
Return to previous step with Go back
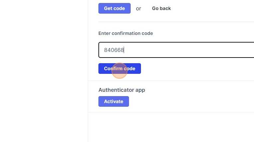[161, 8]
